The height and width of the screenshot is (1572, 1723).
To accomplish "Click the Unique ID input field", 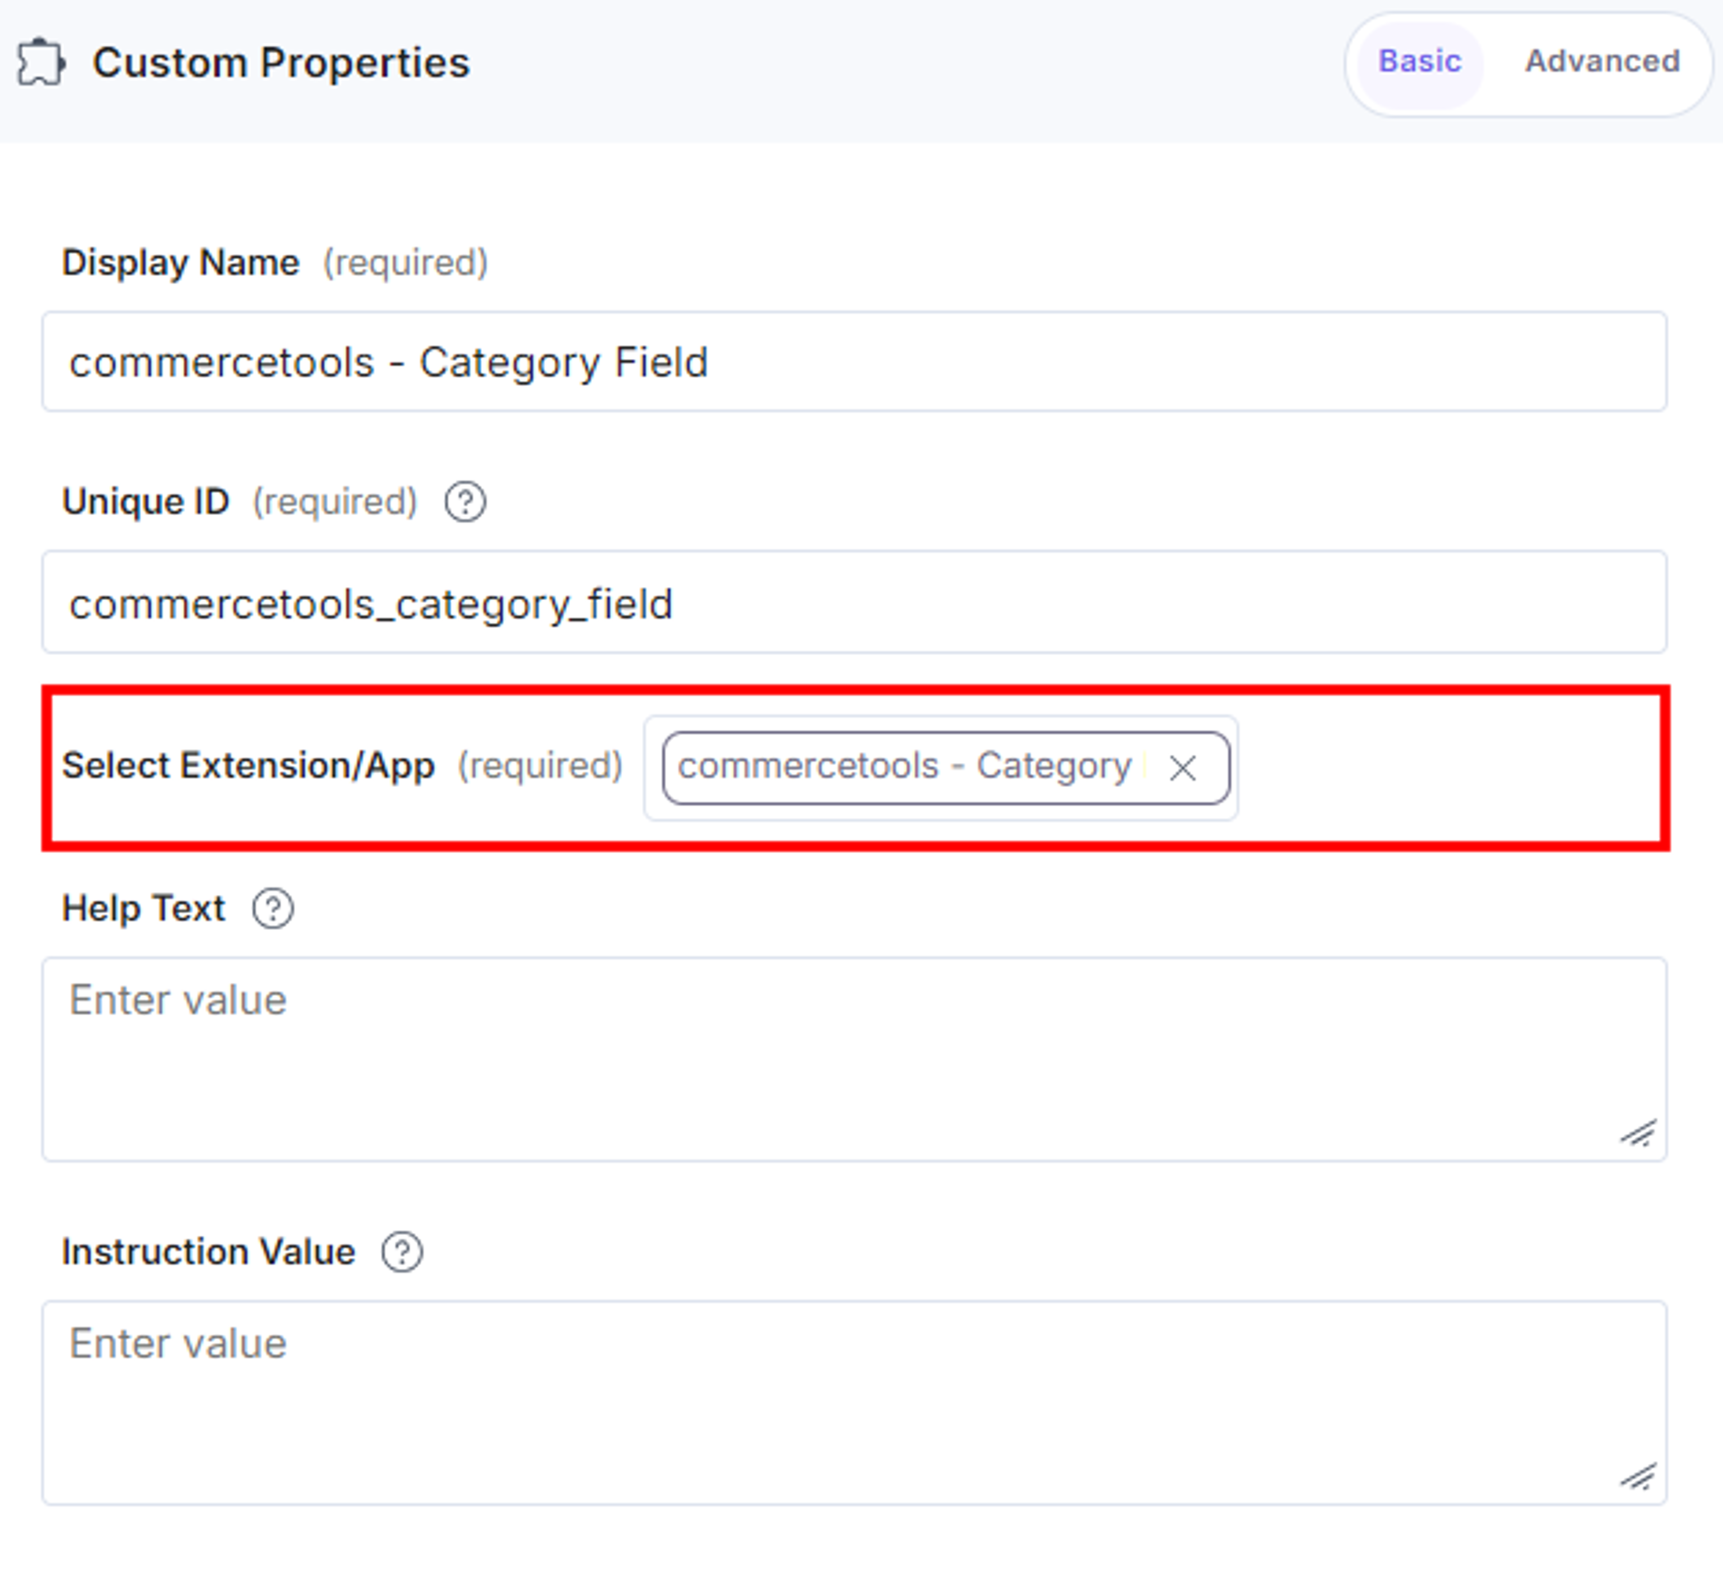I will point(854,603).
